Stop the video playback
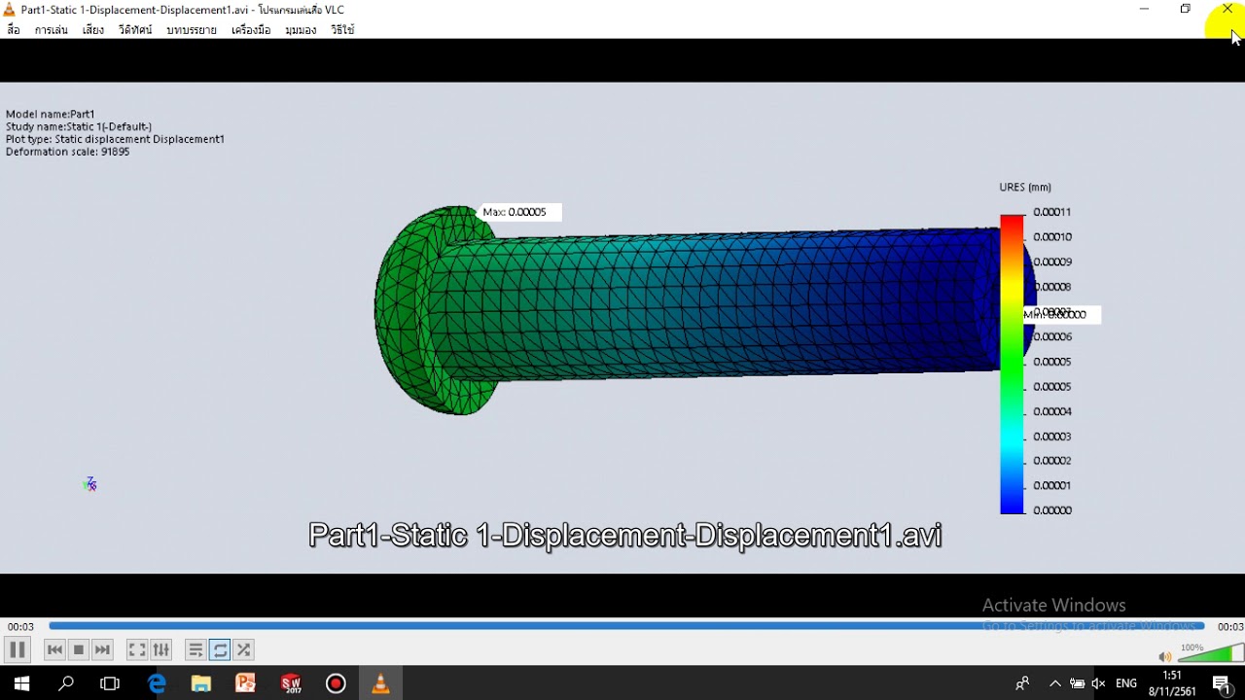 point(79,649)
